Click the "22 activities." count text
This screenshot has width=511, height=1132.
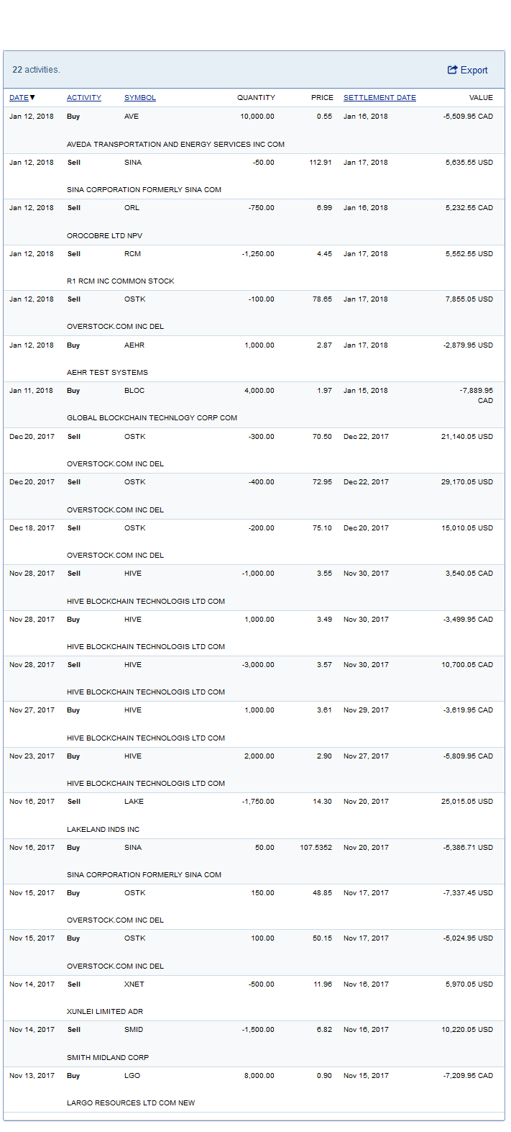coord(36,70)
